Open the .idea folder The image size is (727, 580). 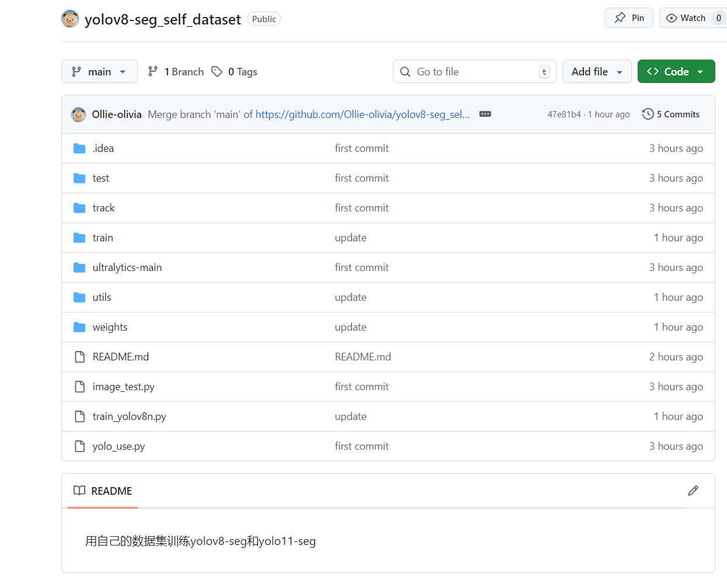103,148
